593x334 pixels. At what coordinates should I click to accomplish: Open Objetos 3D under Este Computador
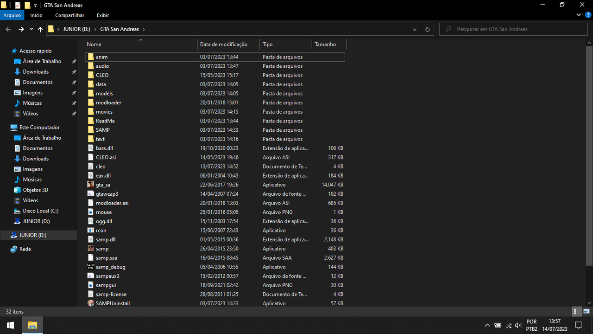[x=35, y=190]
